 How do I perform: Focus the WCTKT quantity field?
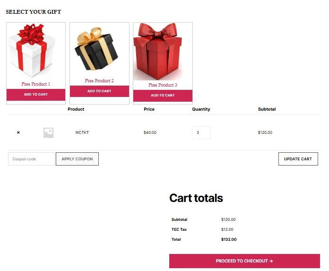coord(201,133)
